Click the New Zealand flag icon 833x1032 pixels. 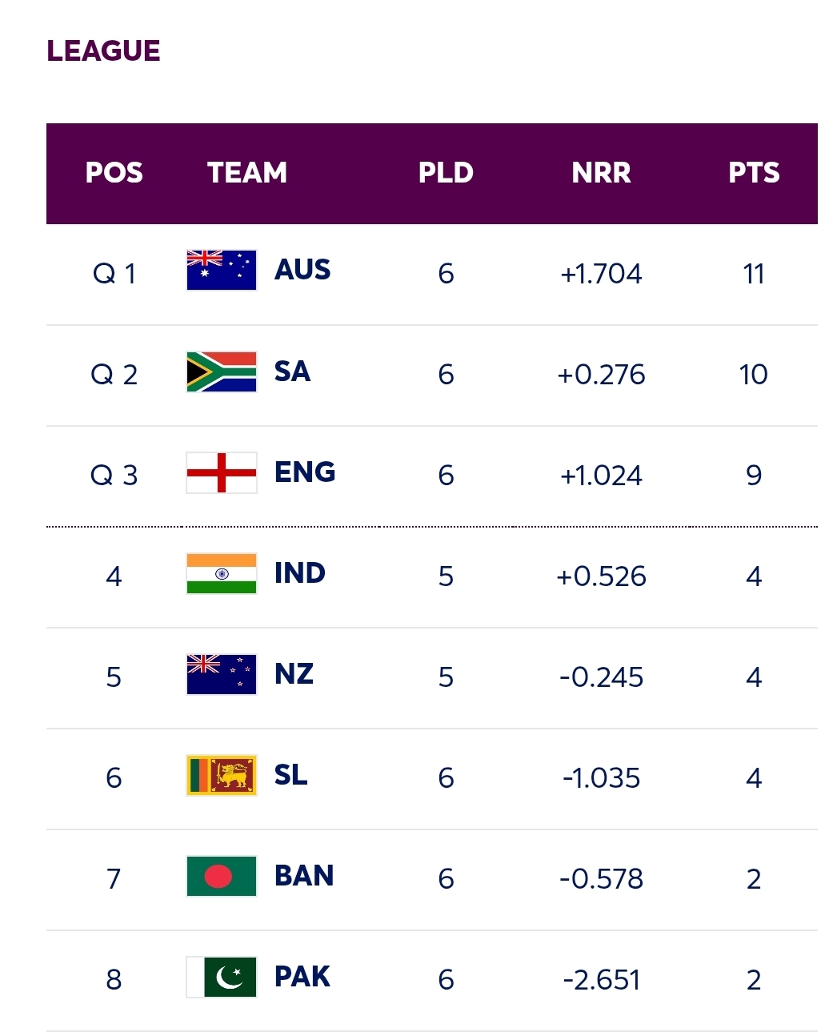coord(221,674)
